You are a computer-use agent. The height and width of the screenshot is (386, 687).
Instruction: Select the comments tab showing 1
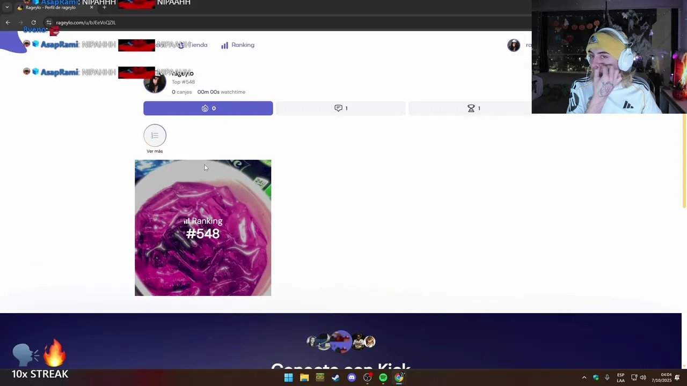click(x=341, y=108)
